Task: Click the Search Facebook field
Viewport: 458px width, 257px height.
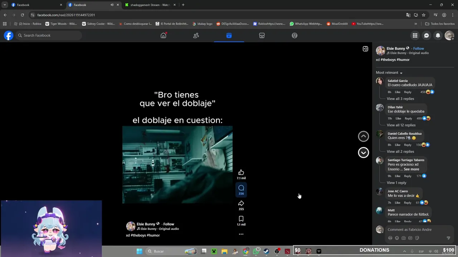Action: point(49,35)
